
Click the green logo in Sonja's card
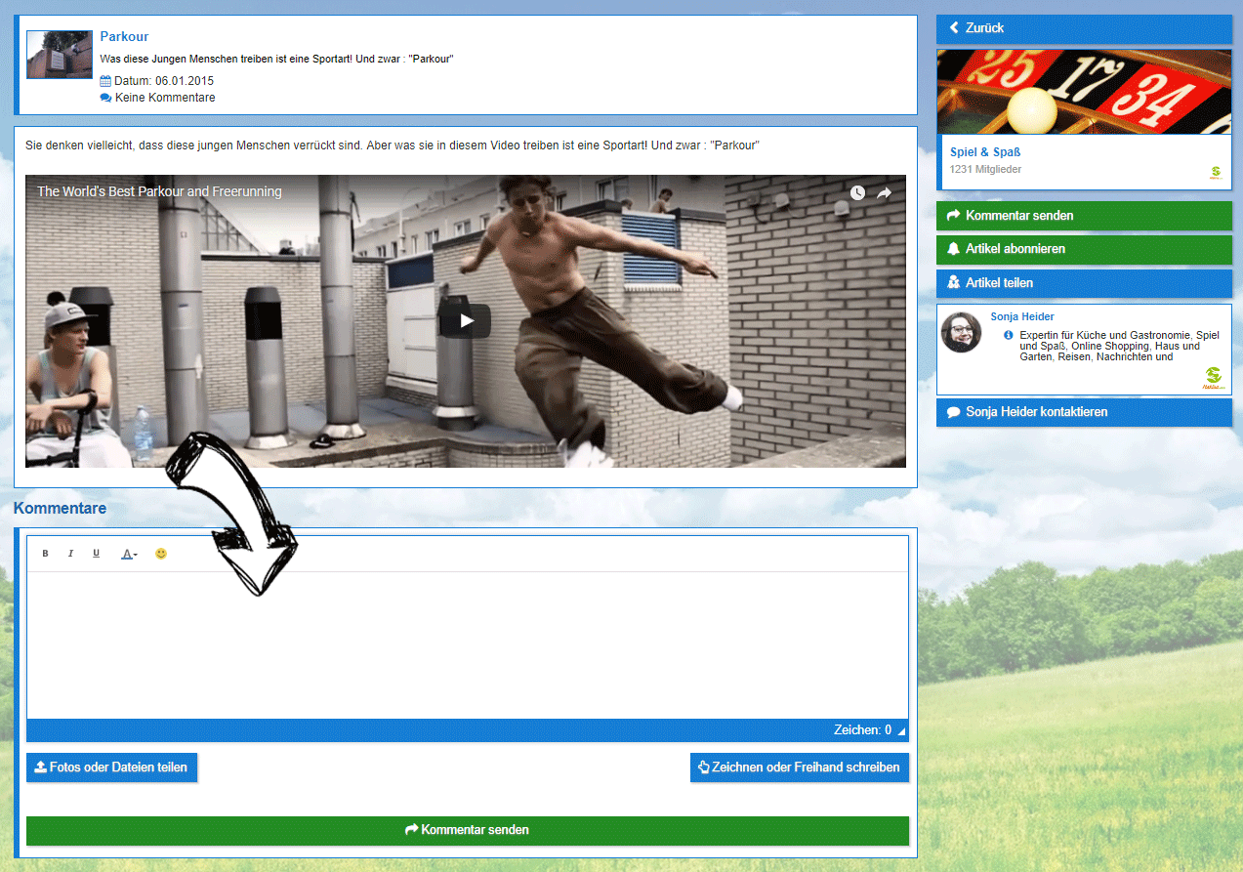(x=1213, y=378)
